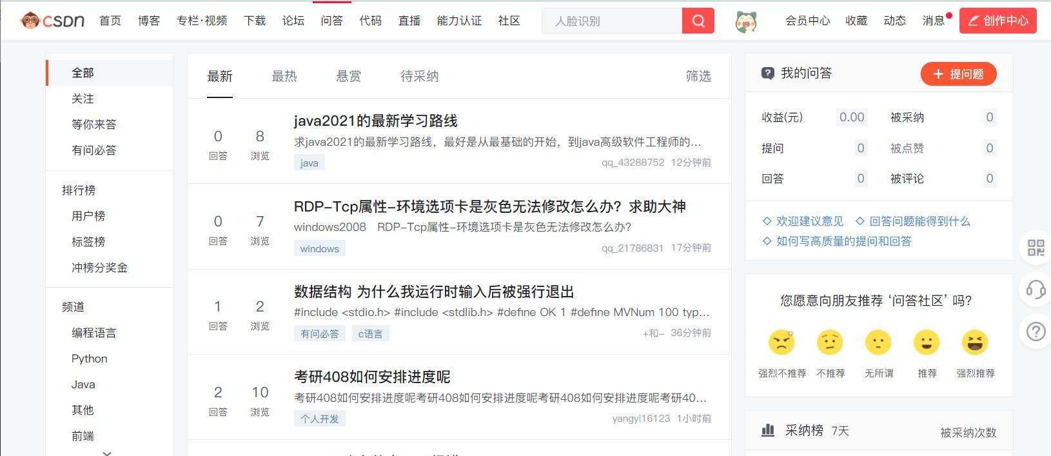Image resolution: width=1051 pixels, height=456 pixels.
Task: Select the 强烈不推荐 angry emoji
Action: click(781, 342)
